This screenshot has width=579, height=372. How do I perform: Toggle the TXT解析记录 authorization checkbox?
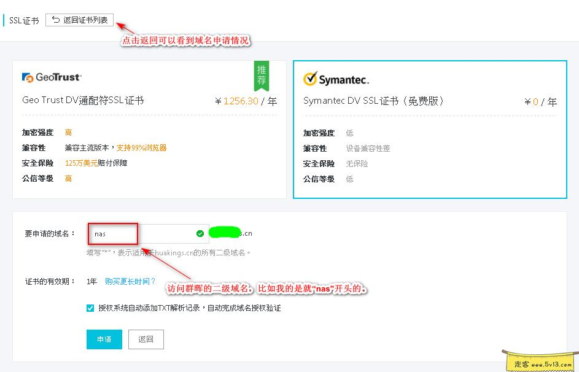click(90, 308)
